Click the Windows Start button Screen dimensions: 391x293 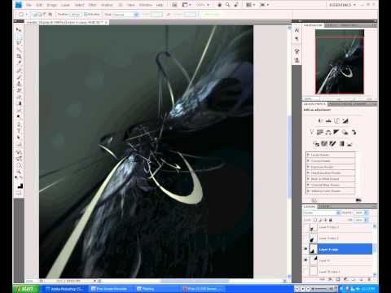click(26, 289)
